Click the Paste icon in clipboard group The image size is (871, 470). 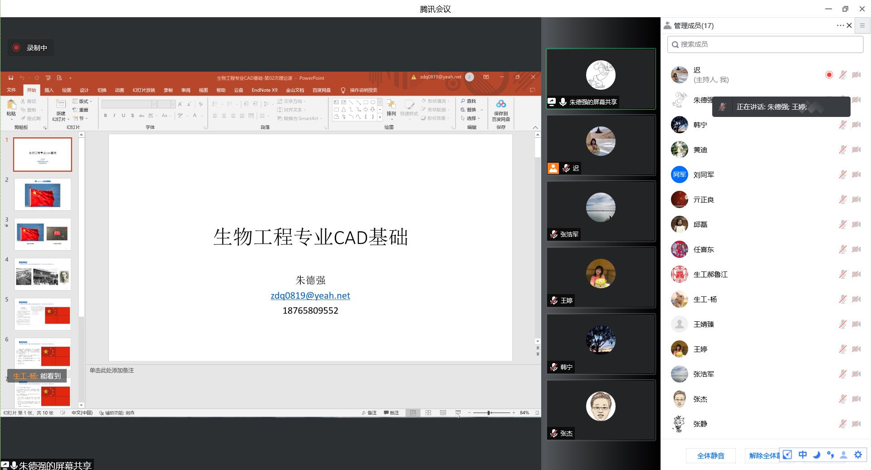[x=11, y=105]
